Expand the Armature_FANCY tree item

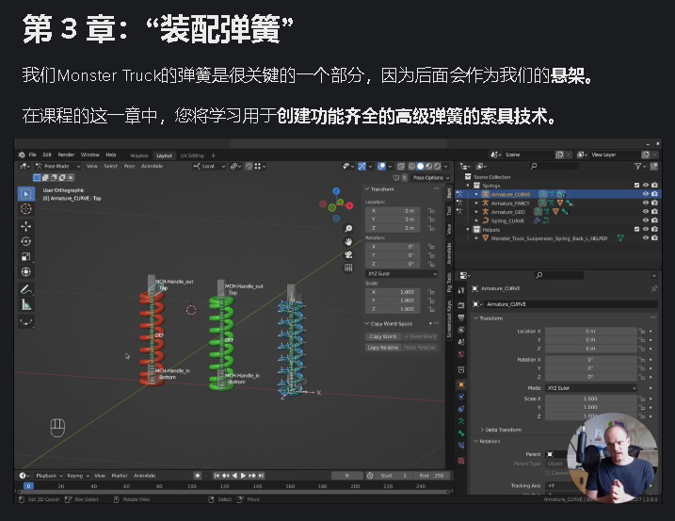pos(476,203)
